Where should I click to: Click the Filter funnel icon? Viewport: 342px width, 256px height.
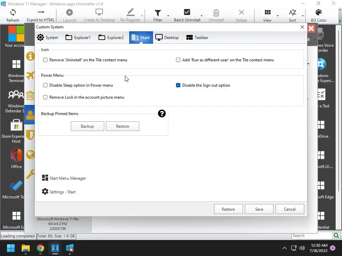(x=158, y=13)
